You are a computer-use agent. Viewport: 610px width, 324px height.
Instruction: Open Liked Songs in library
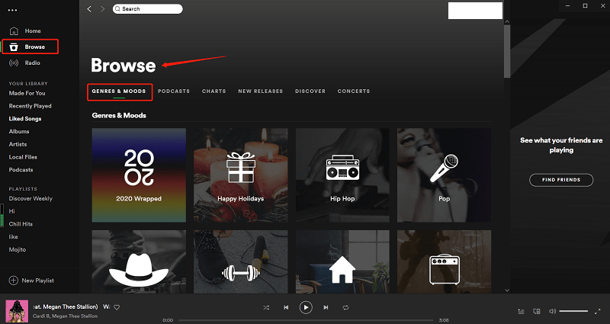pyautogui.click(x=25, y=119)
